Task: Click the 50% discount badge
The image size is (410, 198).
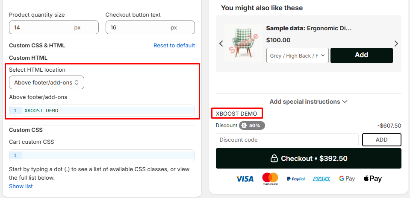Action: 252,125
